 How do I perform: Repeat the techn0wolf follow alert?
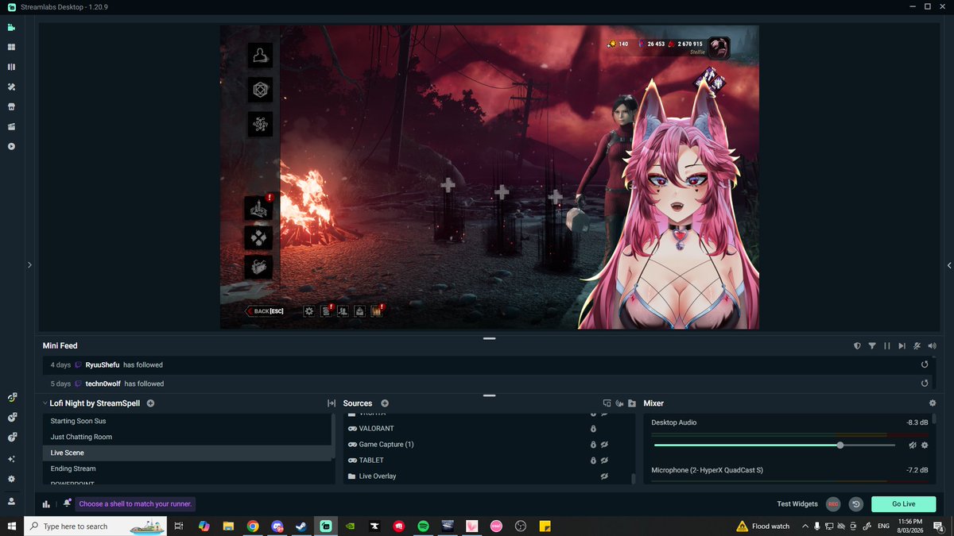(925, 384)
